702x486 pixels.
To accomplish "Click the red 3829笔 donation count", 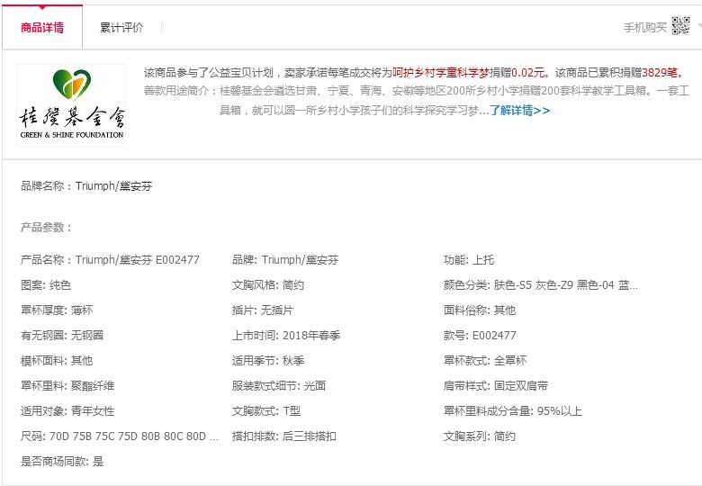I will click(660, 73).
